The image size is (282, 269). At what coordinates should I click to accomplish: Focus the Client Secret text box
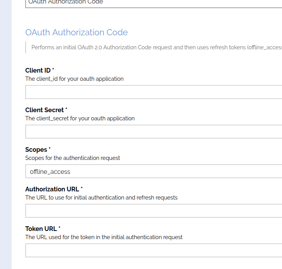153,132
